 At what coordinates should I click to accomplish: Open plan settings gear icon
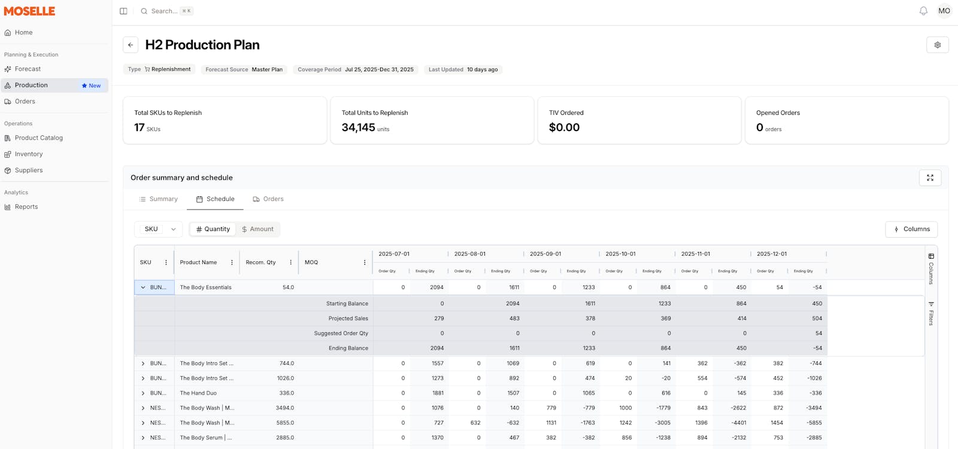937,45
